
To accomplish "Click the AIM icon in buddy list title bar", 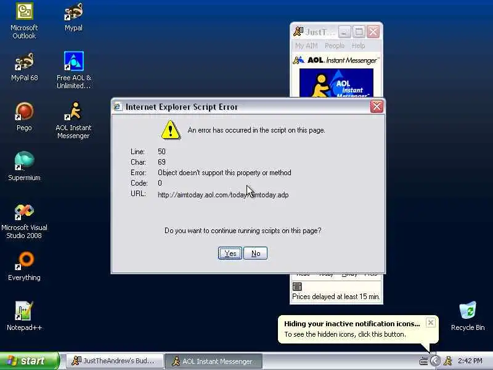I will [x=298, y=32].
